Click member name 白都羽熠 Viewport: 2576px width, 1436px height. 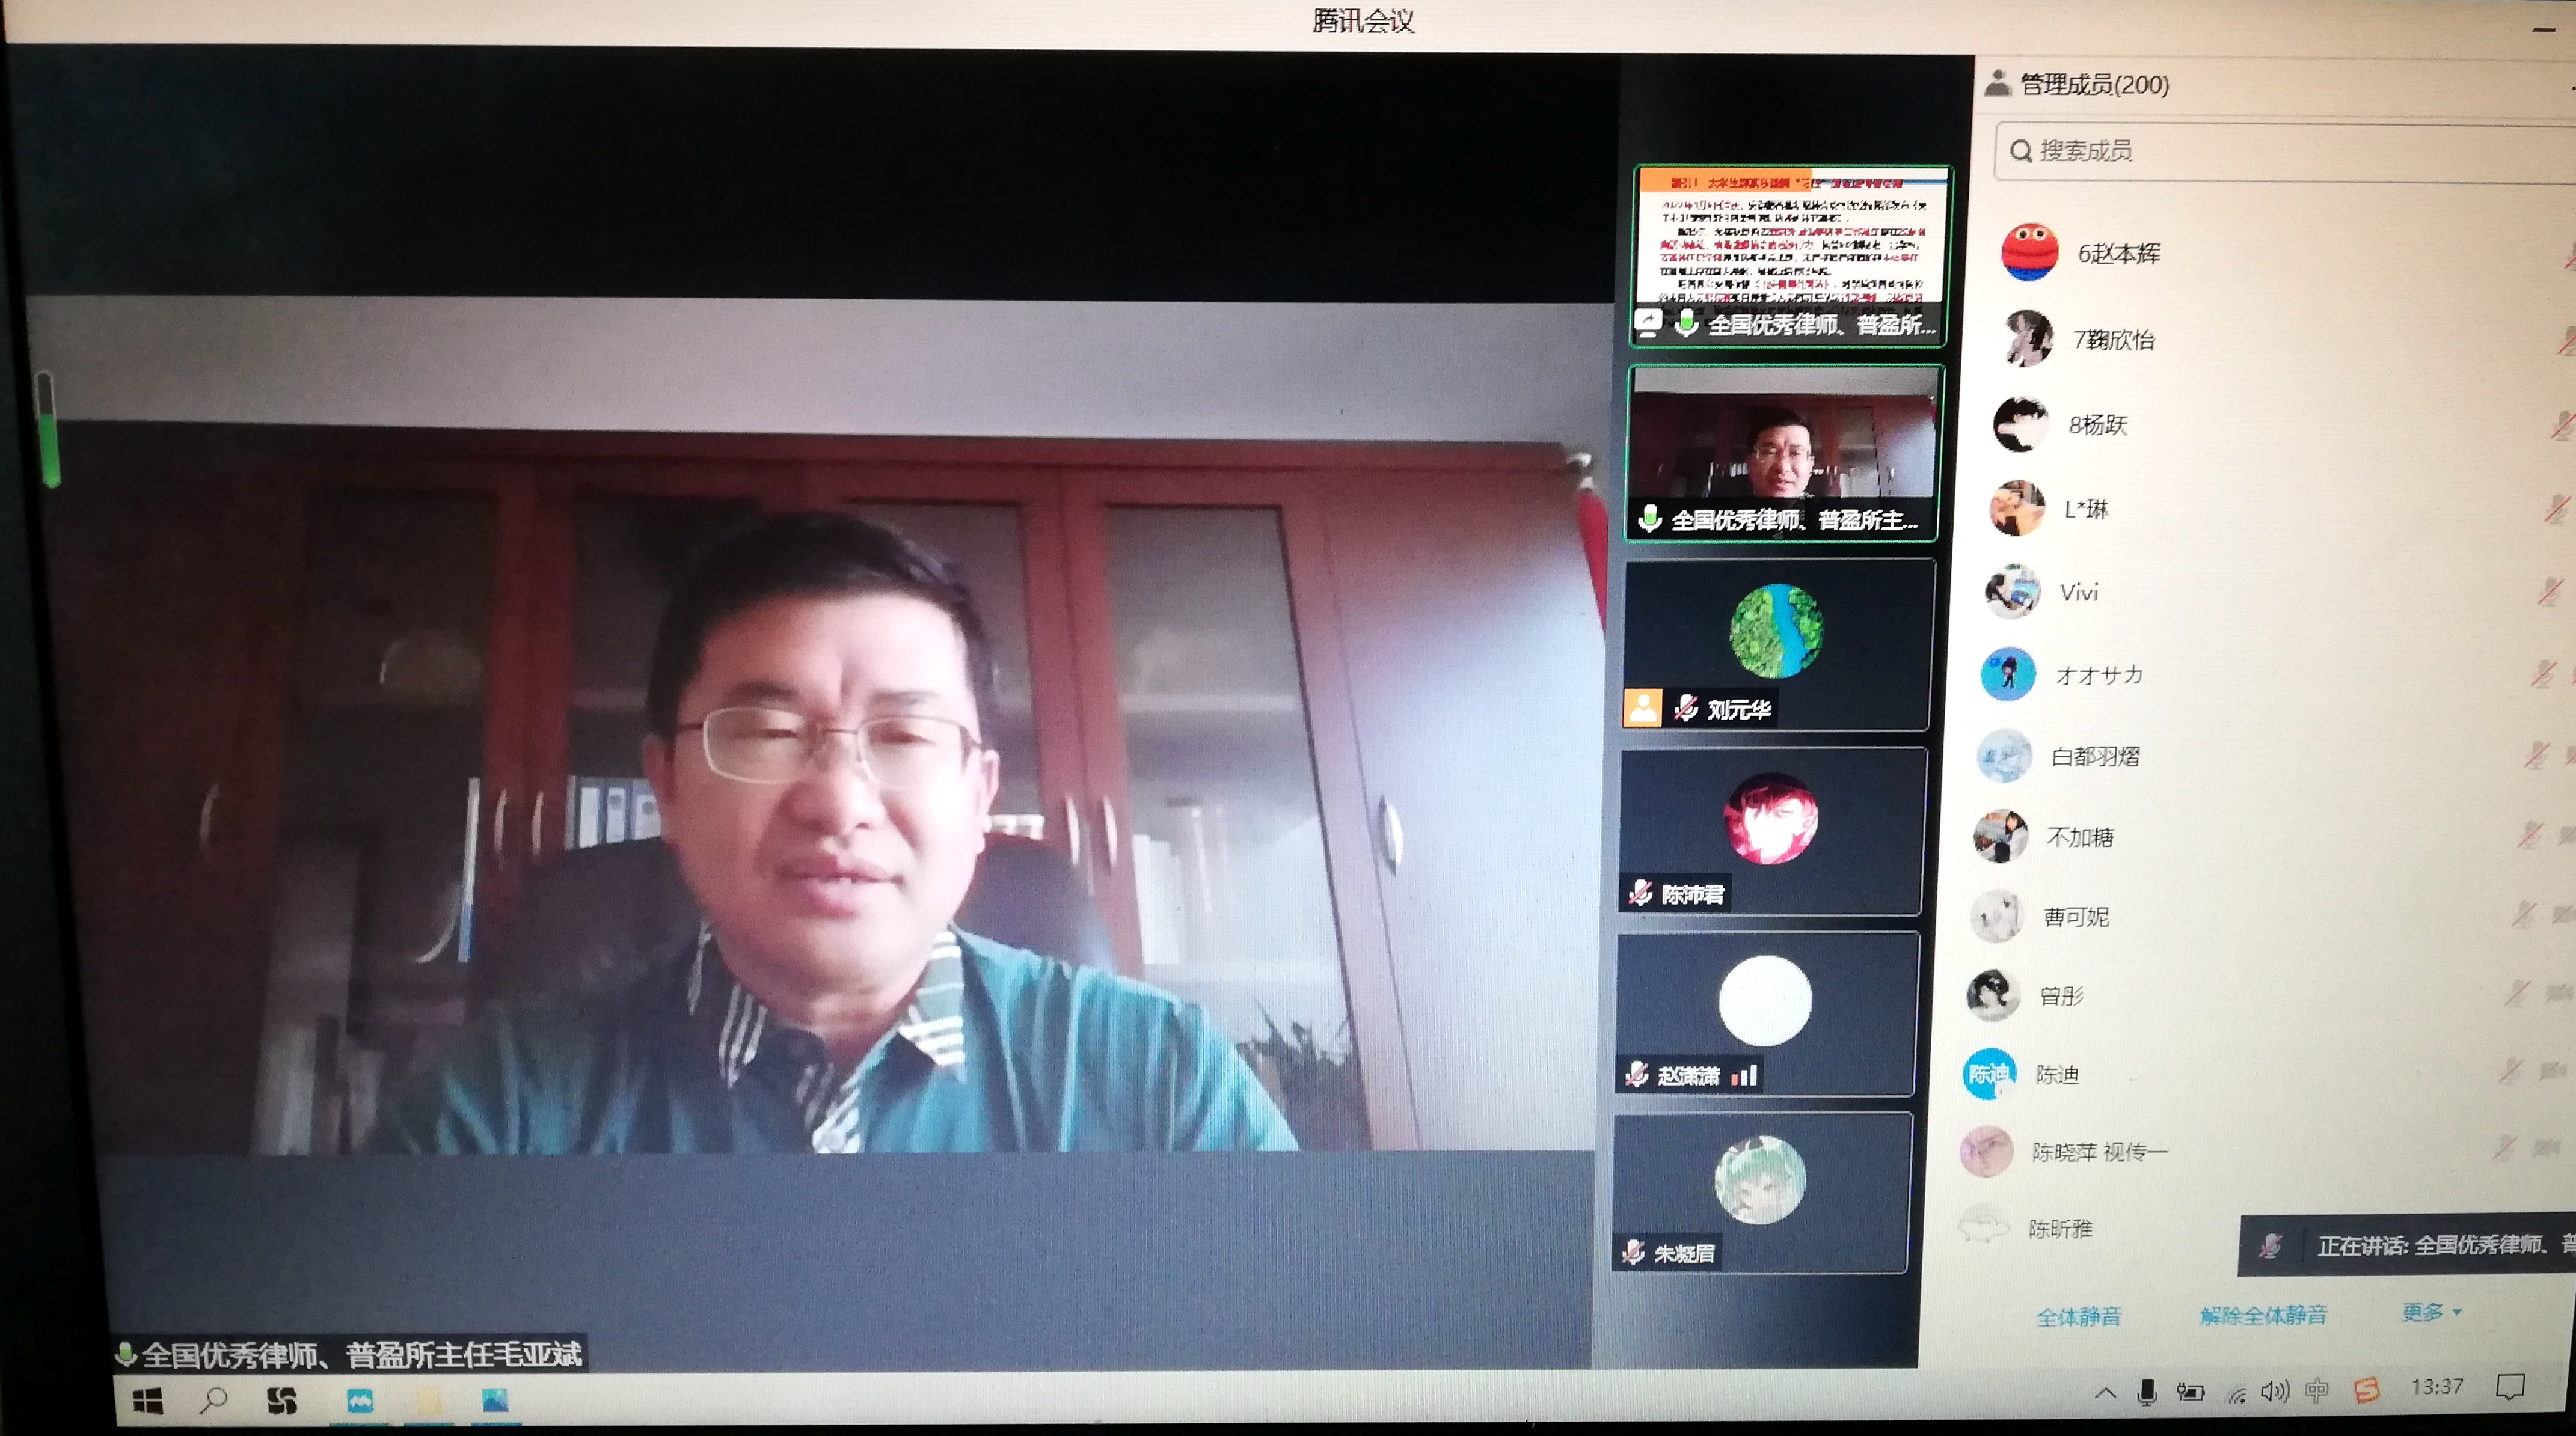coord(2095,756)
